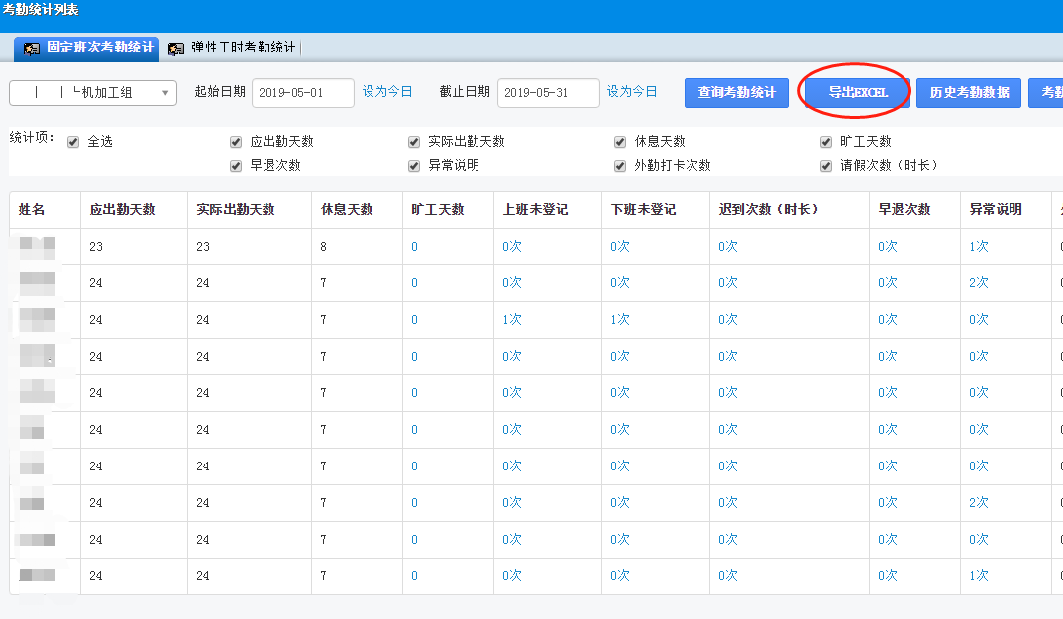Viewport: 1063px width, 619px height.
Task: Open 1次 上班未登记 link in third row
Action: point(512,320)
